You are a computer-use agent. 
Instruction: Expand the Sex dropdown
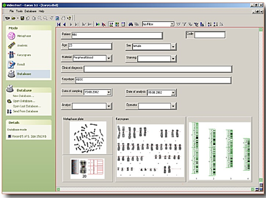tap(173, 46)
